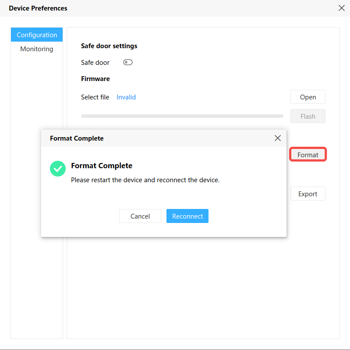Viewport: 350px width, 350px height.
Task: Select the Configuration tab
Action: (37, 35)
